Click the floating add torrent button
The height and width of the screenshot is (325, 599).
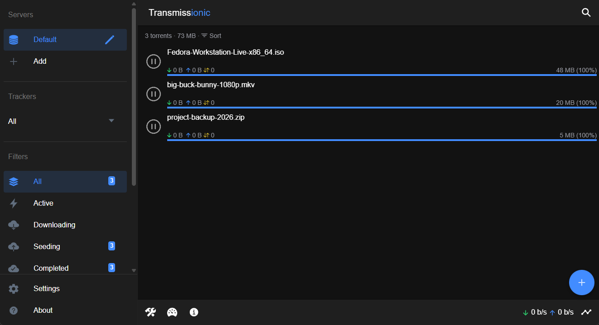point(582,283)
